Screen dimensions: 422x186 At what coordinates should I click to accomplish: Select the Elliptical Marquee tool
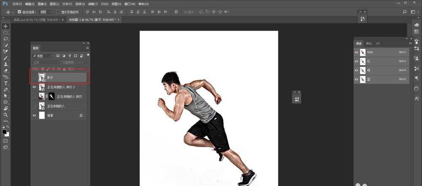click(6, 32)
